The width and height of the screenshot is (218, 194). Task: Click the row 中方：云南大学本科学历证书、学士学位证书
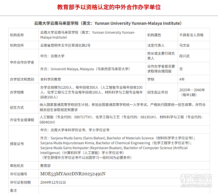click(x=124, y=130)
